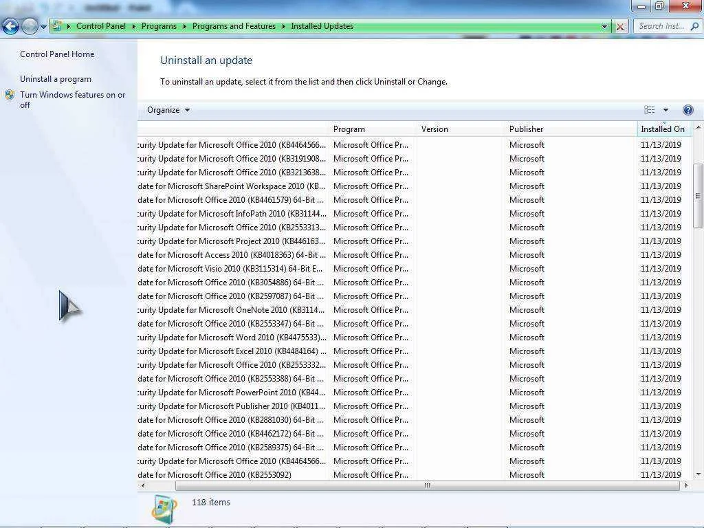
Task: Open the Organize menu
Action: (x=168, y=110)
